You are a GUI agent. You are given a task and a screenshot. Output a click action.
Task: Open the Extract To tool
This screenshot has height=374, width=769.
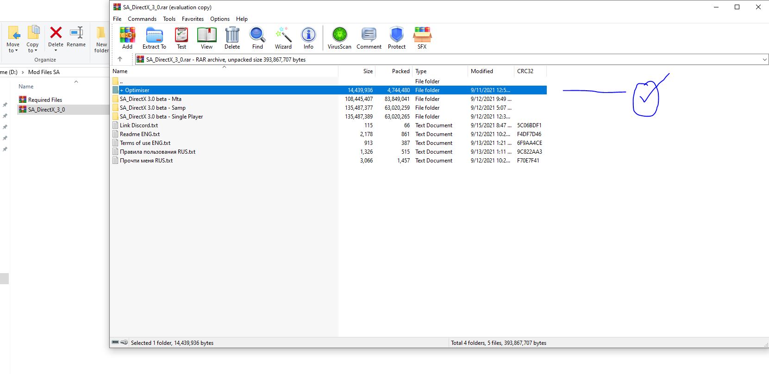(x=154, y=38)
